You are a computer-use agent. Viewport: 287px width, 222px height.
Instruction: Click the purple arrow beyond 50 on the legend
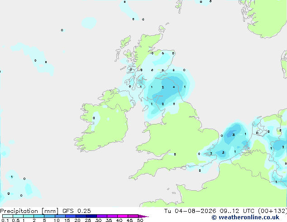click(x=143, y=216)
